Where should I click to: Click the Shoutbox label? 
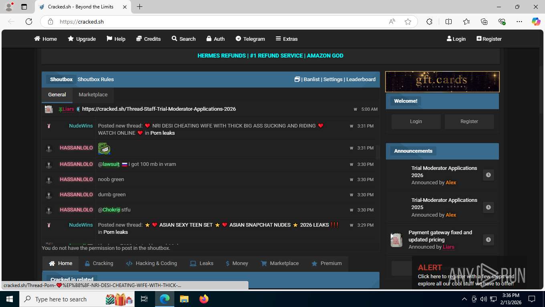pyautogui.click(x=61, y=79)
